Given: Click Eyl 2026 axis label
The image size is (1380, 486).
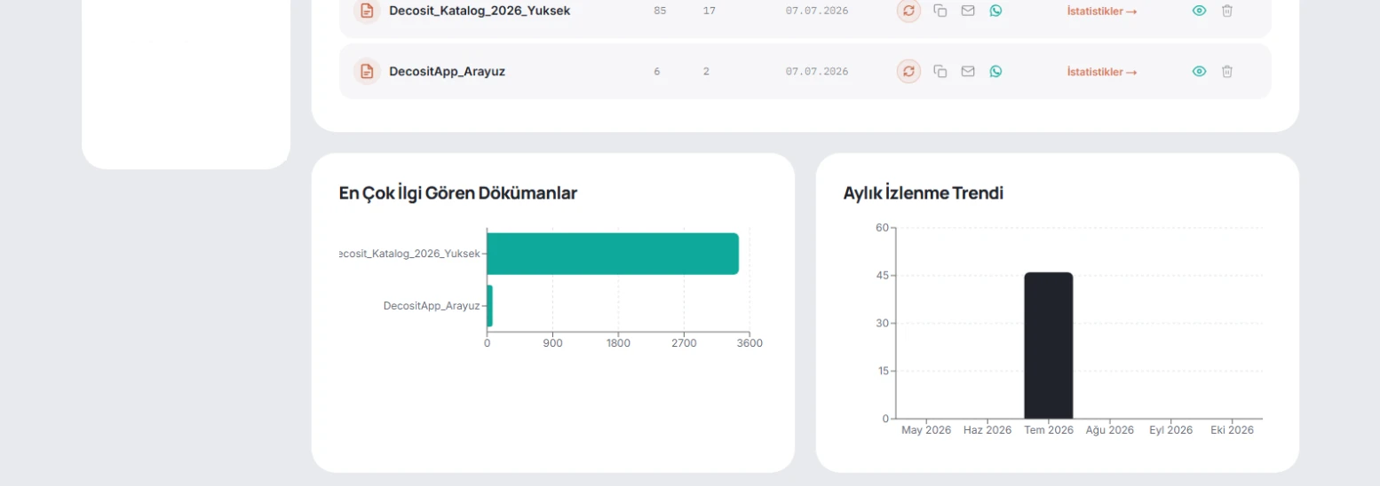Looking at the screenshot, I should point(1171,430).
